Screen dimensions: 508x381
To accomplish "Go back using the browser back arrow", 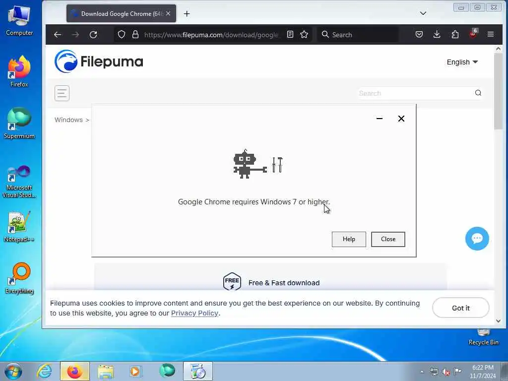I will tap(58, 35).
